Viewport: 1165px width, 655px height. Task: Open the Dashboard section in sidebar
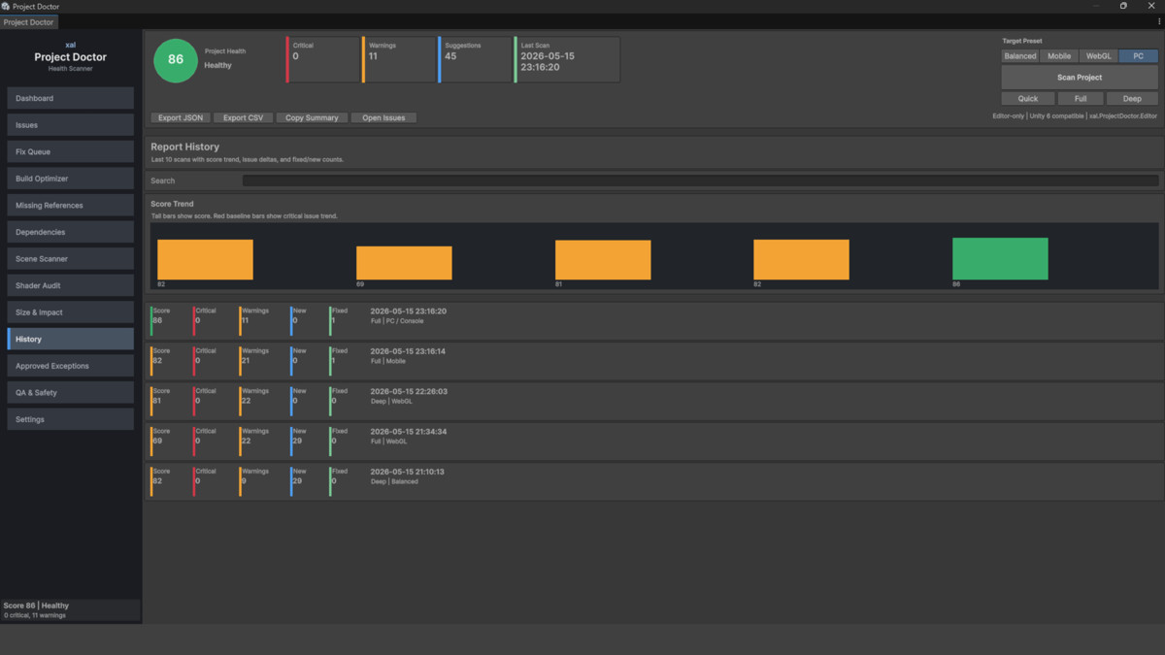point(70,98)
